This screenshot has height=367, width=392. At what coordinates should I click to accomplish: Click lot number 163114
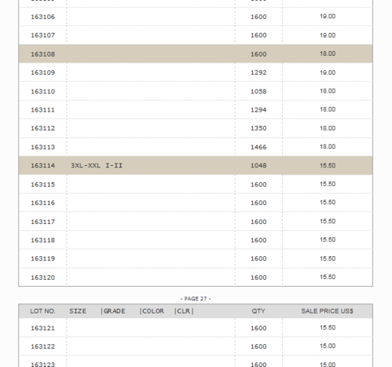[x=43, y=166]
